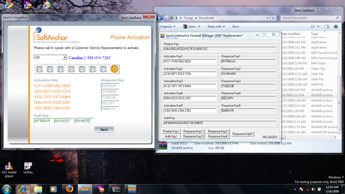Open Organize menu in Explorer
The width and height of the screenshot is (345, 194).
tap(168, 26)
